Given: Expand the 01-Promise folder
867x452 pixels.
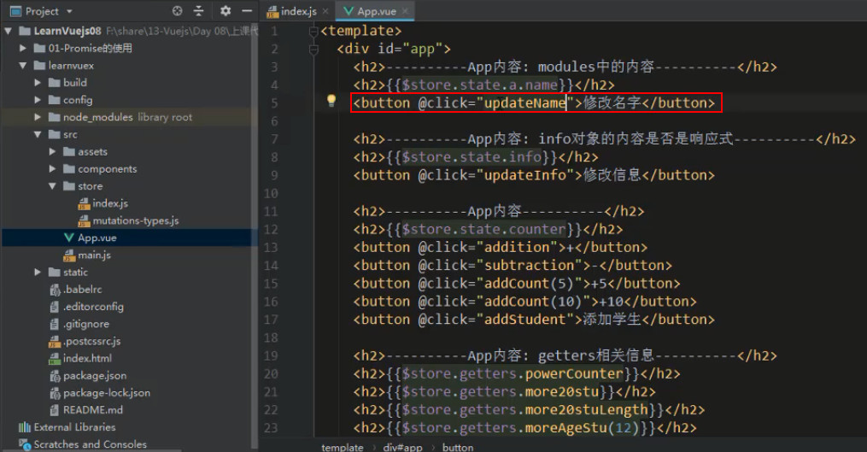Looking at the screenshot, I should [x=23, y=48].
